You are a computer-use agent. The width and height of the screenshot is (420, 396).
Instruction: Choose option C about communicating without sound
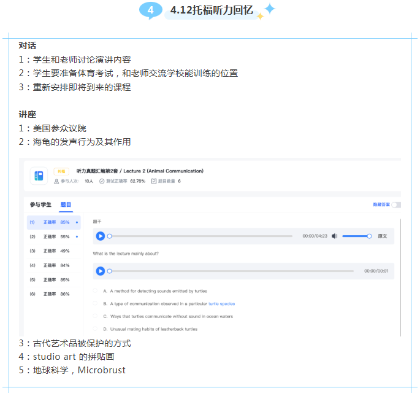tap(95, 316)
